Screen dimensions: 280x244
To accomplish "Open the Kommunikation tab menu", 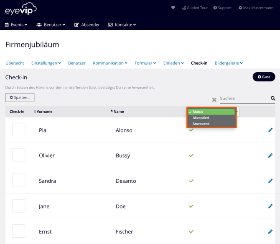I will 110,63.
